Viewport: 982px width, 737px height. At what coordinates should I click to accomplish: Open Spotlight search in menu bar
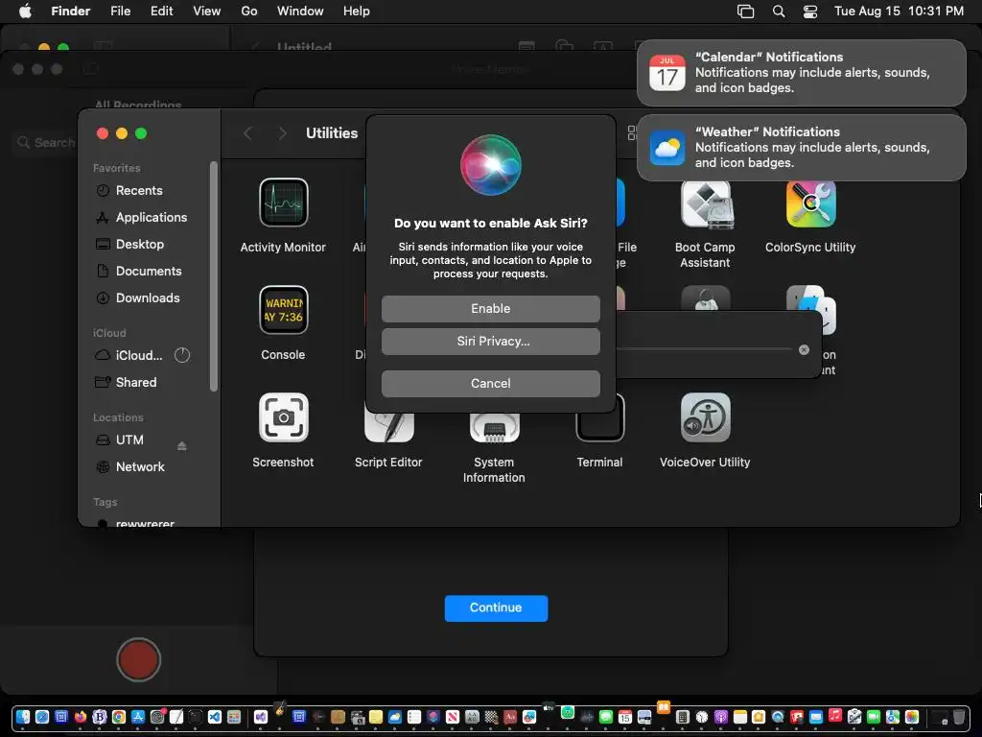point(779,12)
